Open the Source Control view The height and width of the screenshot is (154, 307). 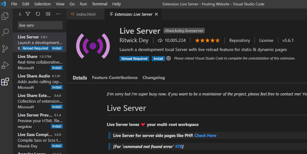tap(5, 49)
